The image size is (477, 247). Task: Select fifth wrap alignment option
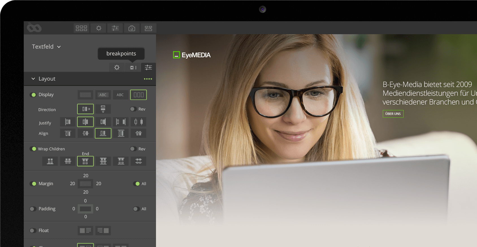point(121,161)
